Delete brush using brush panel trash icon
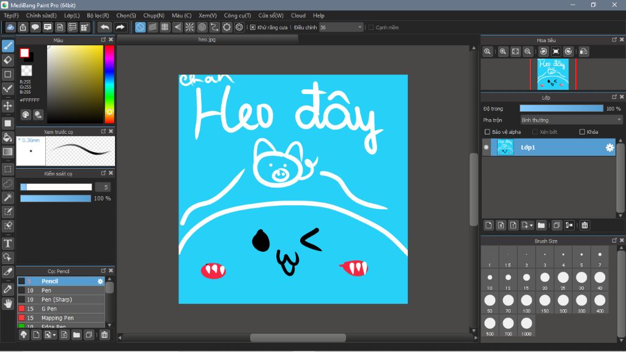 point(104,335)
